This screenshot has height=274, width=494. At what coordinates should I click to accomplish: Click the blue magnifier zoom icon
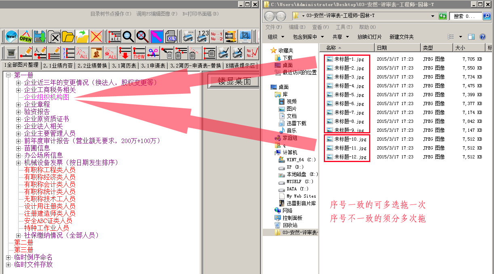tap(129, 37)
